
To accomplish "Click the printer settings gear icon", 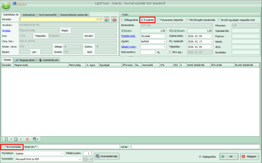I will tap(86, 159).
